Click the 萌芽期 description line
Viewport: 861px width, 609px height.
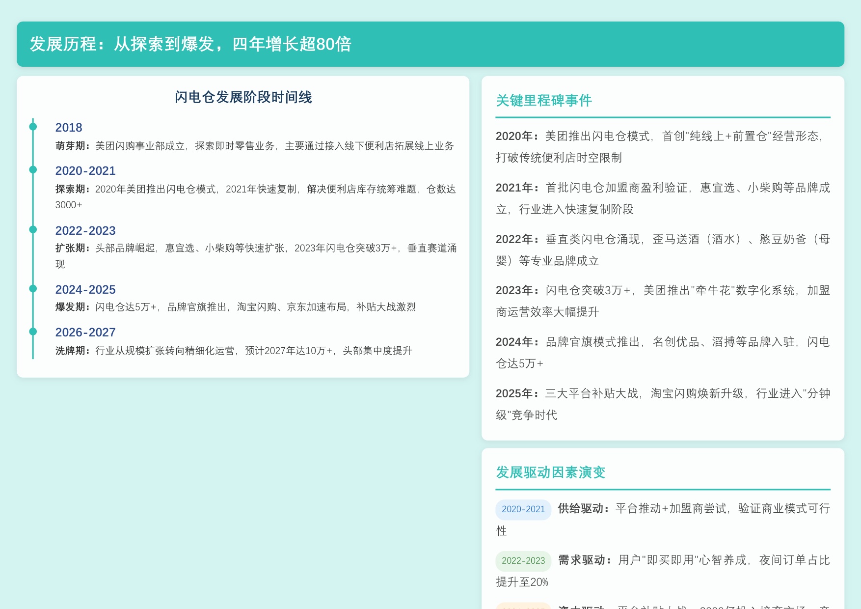click(254, 146)
